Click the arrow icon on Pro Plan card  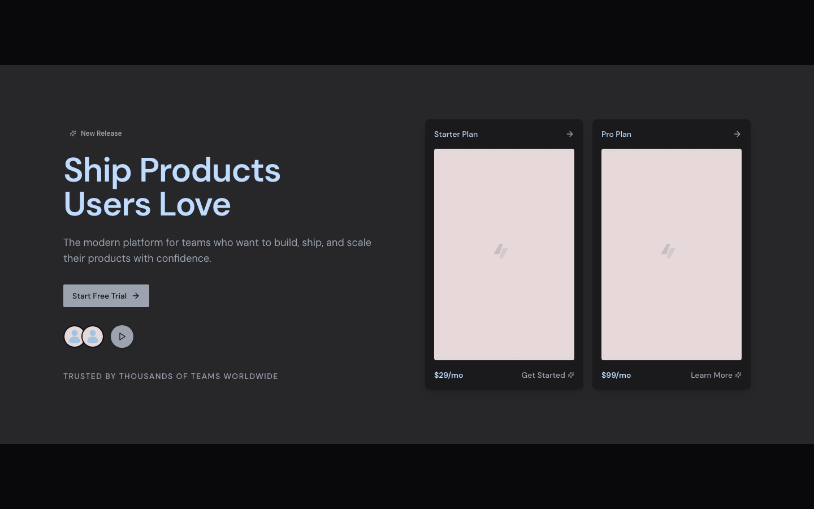[x=737, y=134]
